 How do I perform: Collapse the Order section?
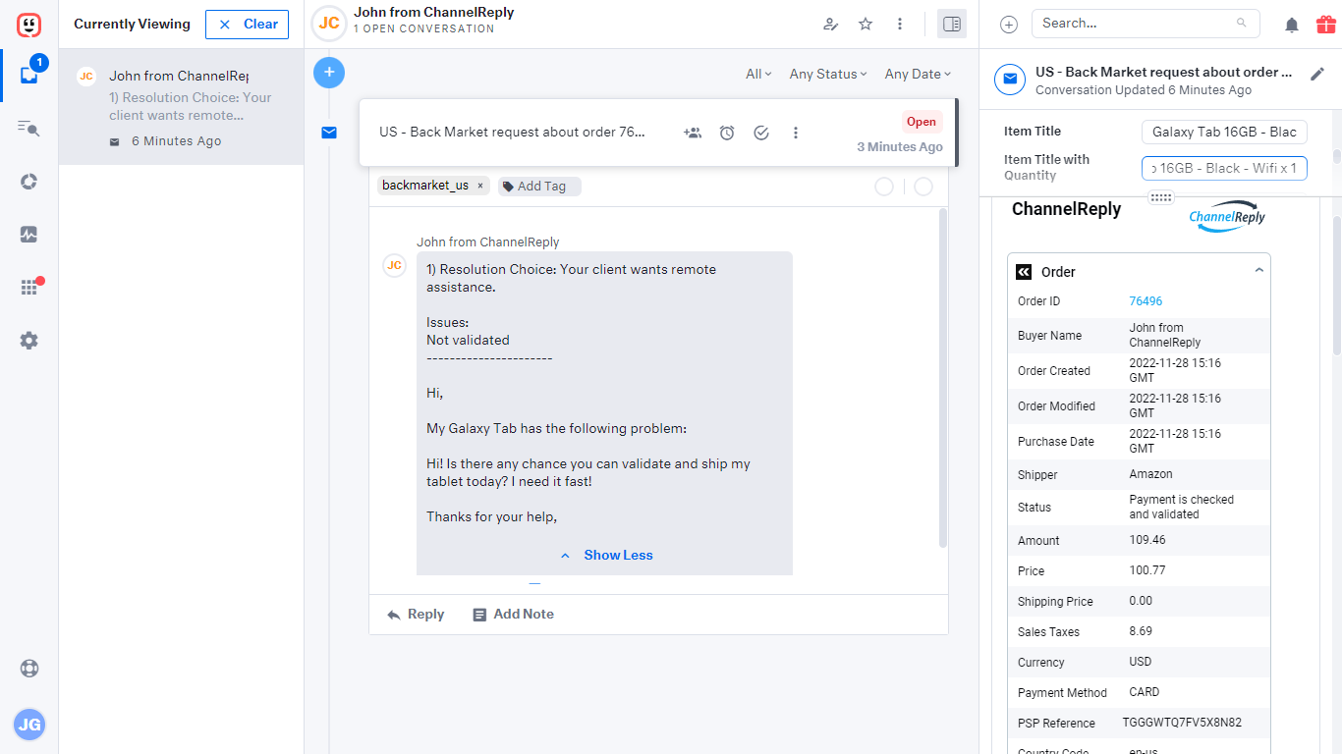(x=1259, y=271)
